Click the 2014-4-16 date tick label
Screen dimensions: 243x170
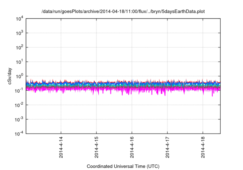click(132, 147)
